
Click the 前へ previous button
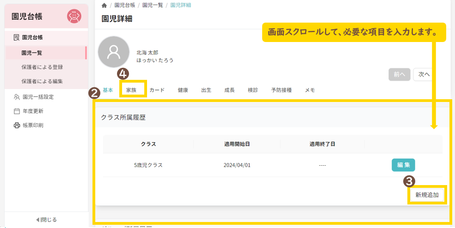tap(399, 74)
